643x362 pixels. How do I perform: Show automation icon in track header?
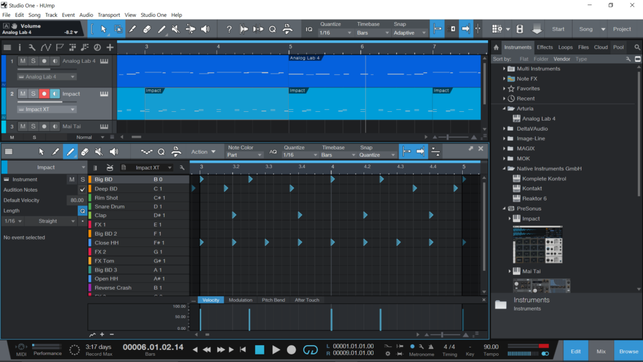[x=45, y=47]
